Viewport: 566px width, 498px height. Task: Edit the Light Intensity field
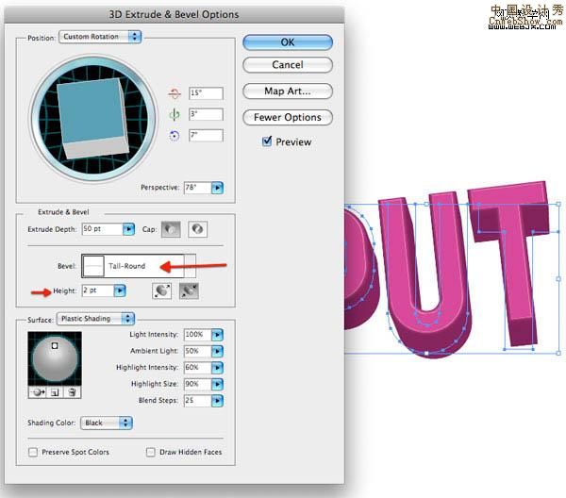[197, 335]
